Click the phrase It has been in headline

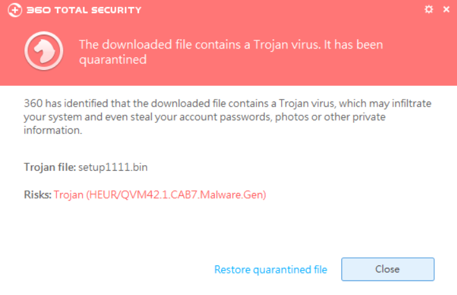click(353, 45)
